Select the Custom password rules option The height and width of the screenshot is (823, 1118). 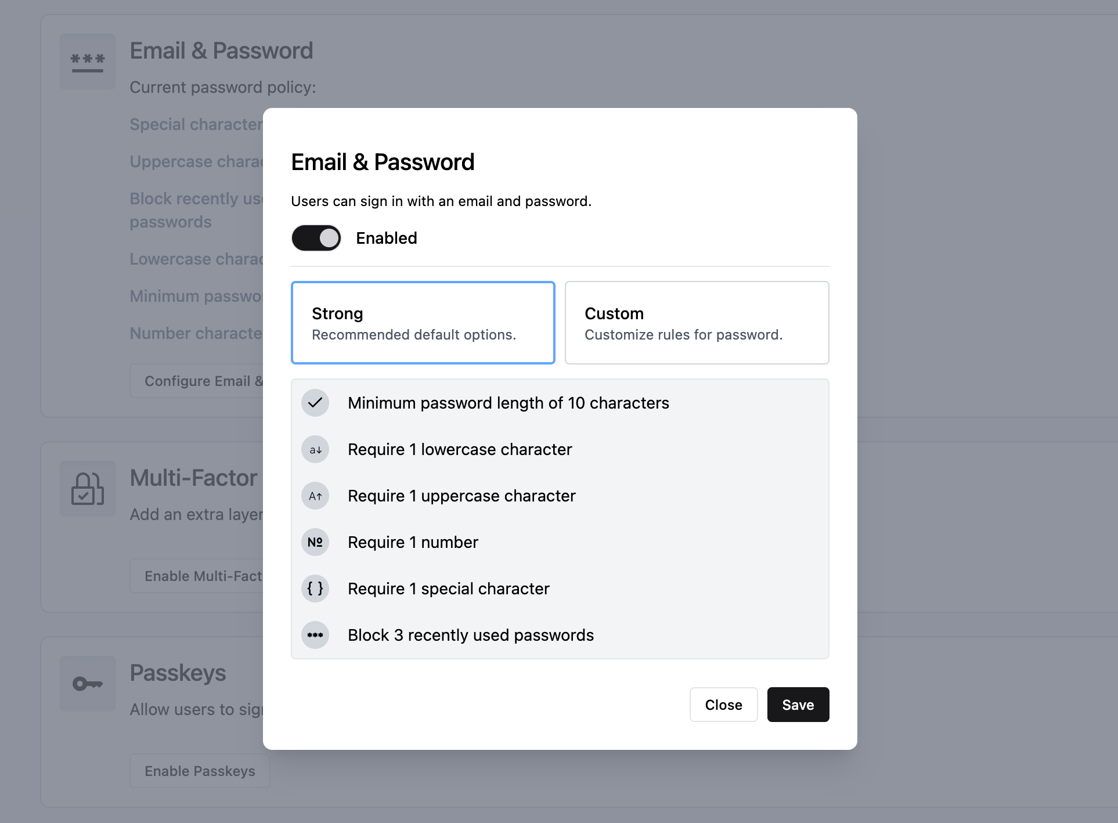(696, 322)
